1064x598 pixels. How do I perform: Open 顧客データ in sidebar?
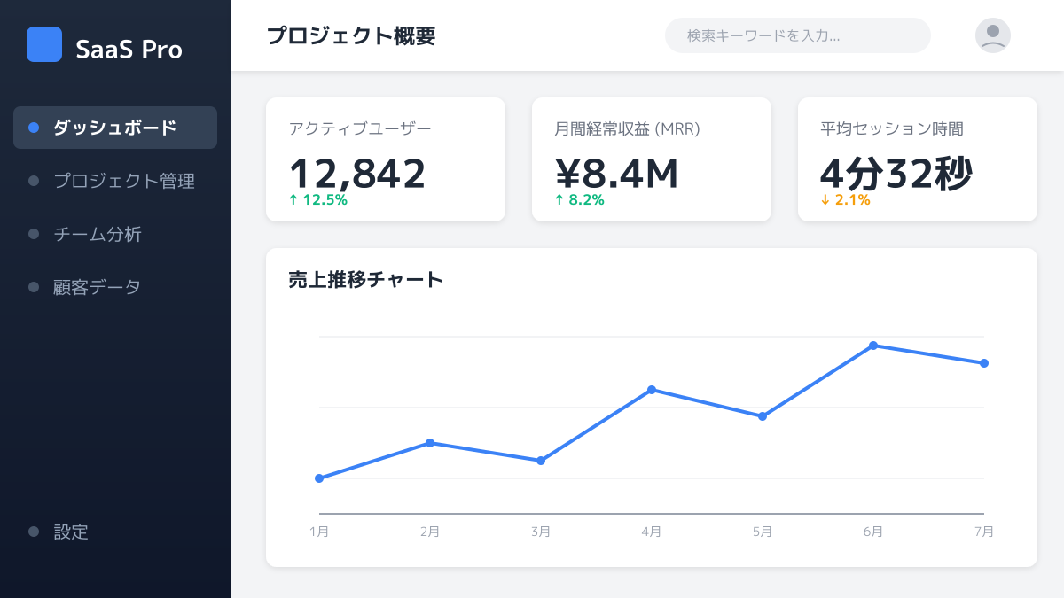(x=97, y=287)
